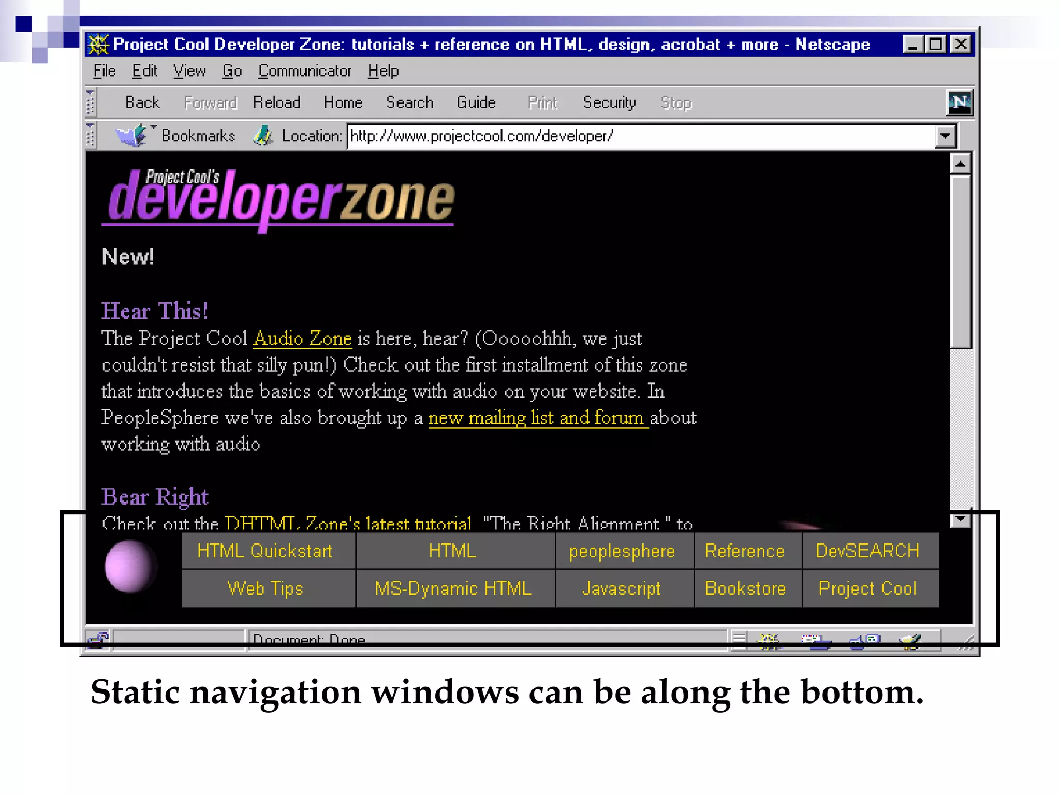Viewport: 1060px width, 795px height.
Task: Open Bookstore in navigation frame
Action: [x=748, y=588]
